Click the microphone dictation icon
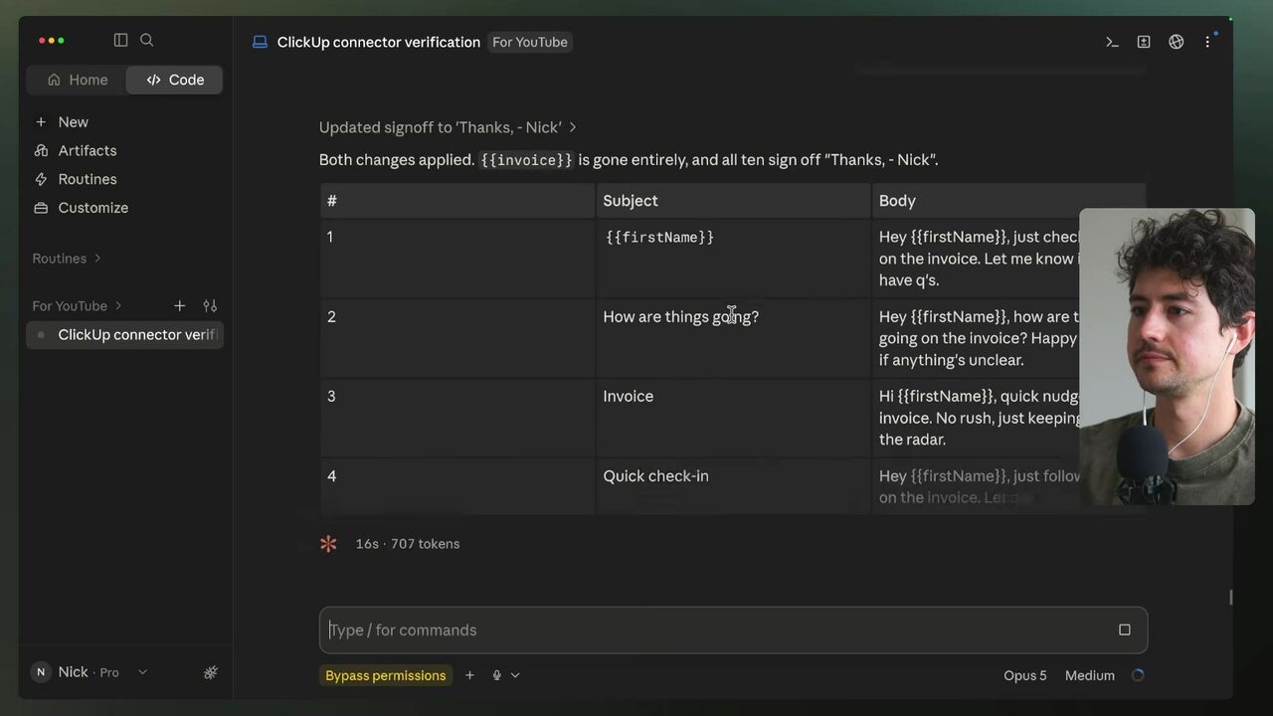This screenshot has width=1273, height=716. point(496,675)
